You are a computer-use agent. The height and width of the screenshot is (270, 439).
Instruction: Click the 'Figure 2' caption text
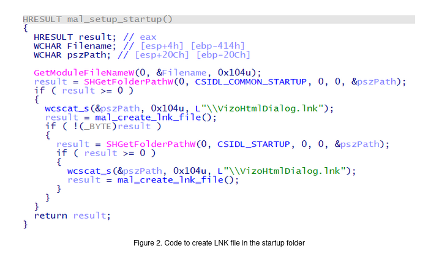point(219,243)
